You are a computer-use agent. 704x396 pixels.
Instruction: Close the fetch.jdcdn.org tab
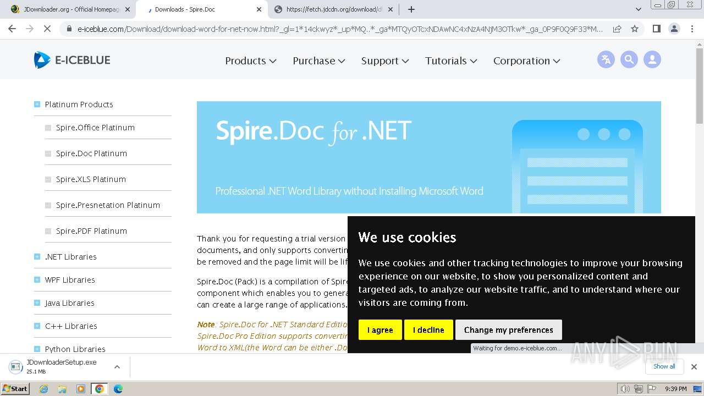click(391, 9)
